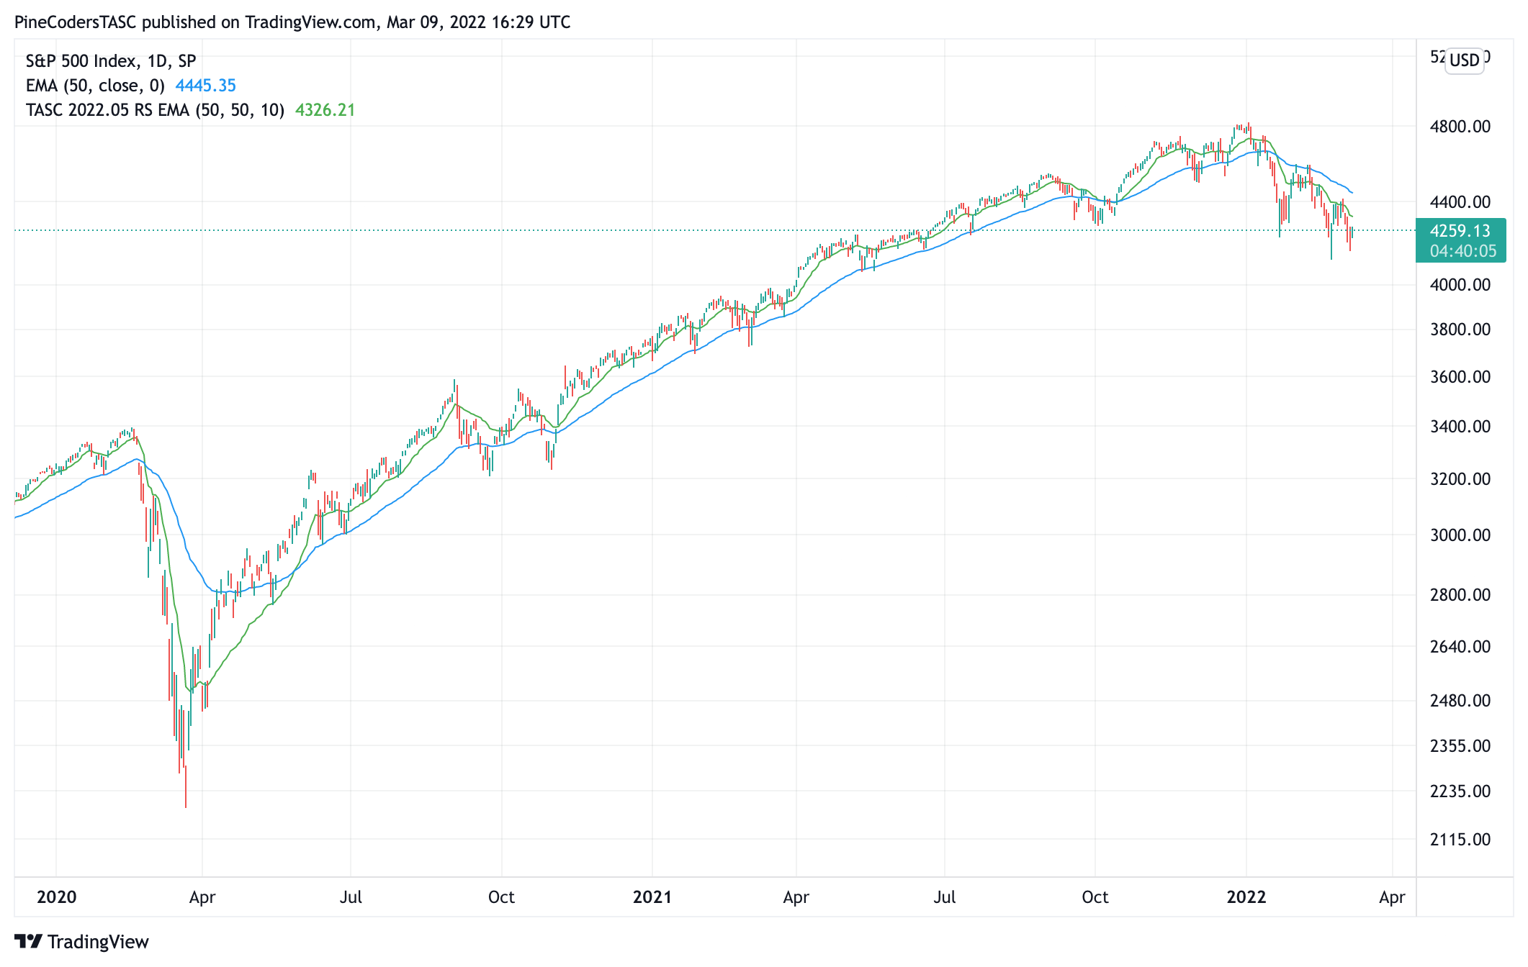Click the Jul label after 2021
The image size is (1528, 967).
tap(945, 897)
